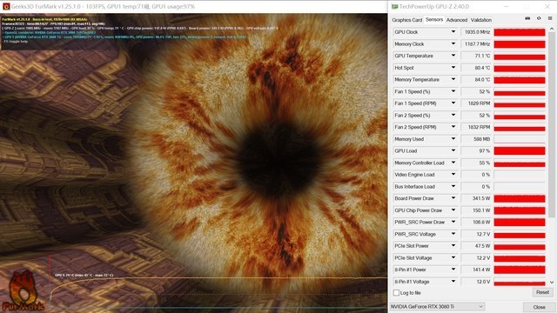Click the GPU Temperature red graph bar
Screen dimensions: 557x313
point(520,56)
